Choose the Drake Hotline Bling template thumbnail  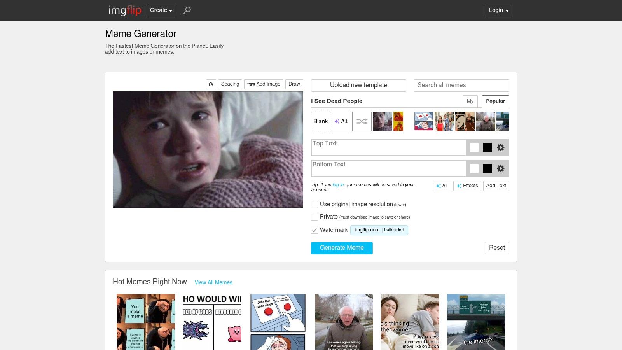[x=398, y=121]
